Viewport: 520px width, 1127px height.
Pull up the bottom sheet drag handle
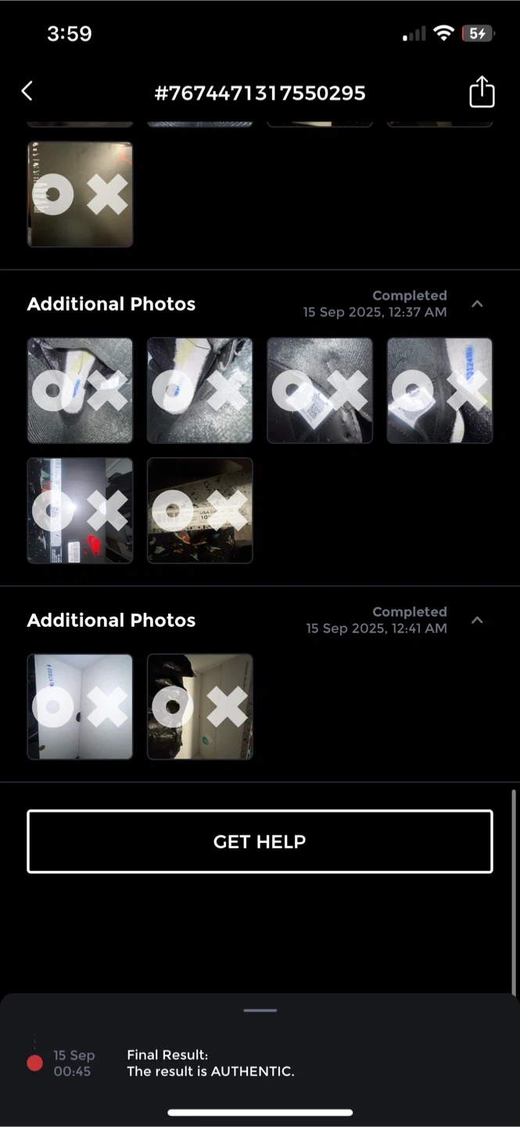point(260,1010)
